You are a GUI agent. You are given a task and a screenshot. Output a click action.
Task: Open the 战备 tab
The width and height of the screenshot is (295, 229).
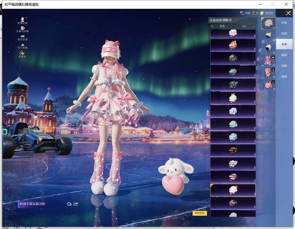click(284, 66)
